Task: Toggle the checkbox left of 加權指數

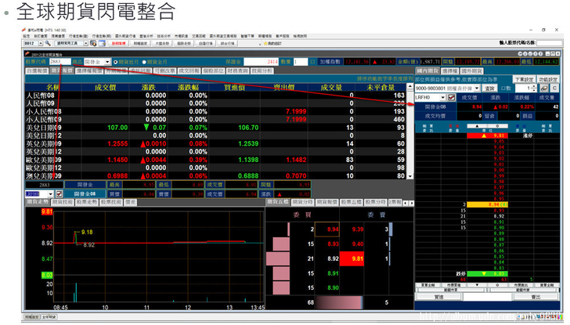Action: pos(312,60)
